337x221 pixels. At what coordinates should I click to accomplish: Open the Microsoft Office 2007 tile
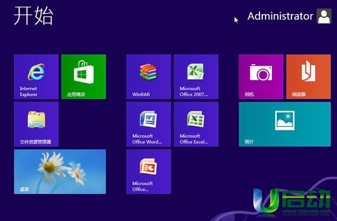coord(196,76)
